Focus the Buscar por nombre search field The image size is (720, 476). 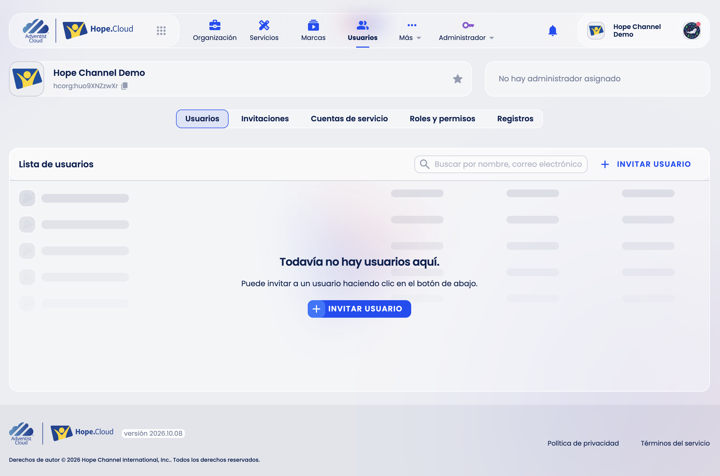click(501, 164)
